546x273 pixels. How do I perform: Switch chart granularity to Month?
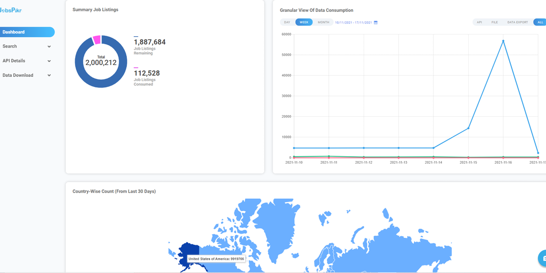tap(323, 22)
